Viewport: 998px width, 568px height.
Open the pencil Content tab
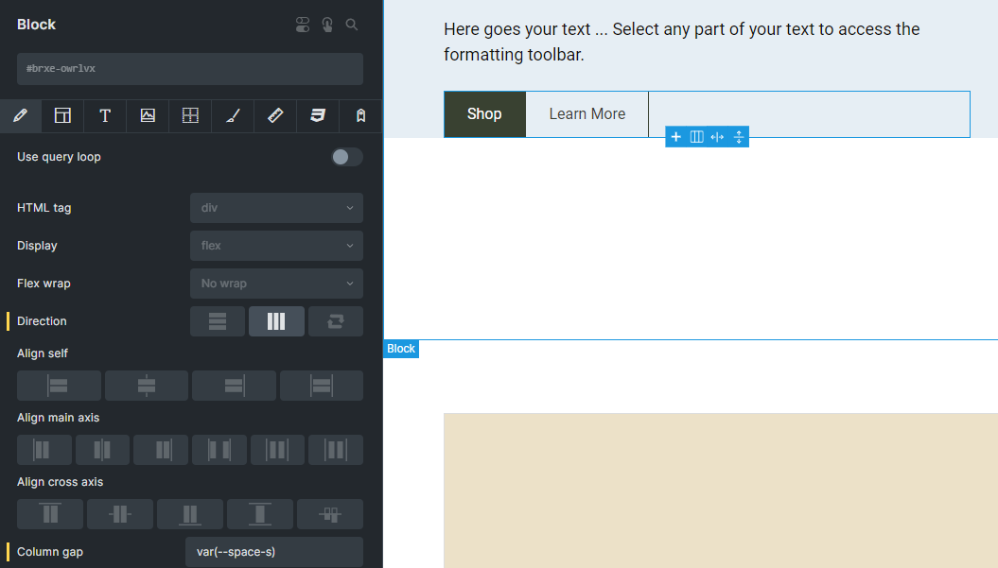coord(21,115)
